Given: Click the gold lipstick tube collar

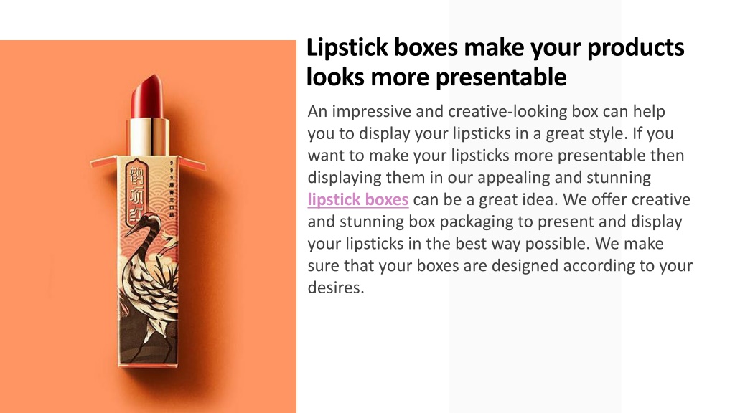Looking at the screenshot, I should [x=148, y=136].
